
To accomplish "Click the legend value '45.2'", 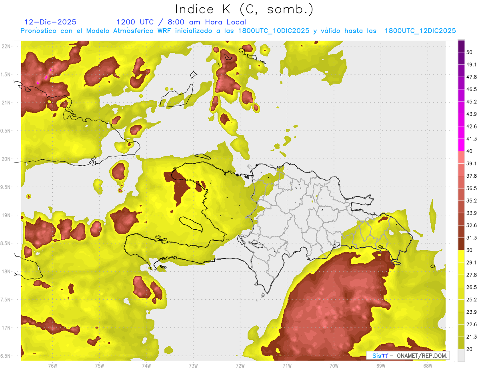I will 472,102.
